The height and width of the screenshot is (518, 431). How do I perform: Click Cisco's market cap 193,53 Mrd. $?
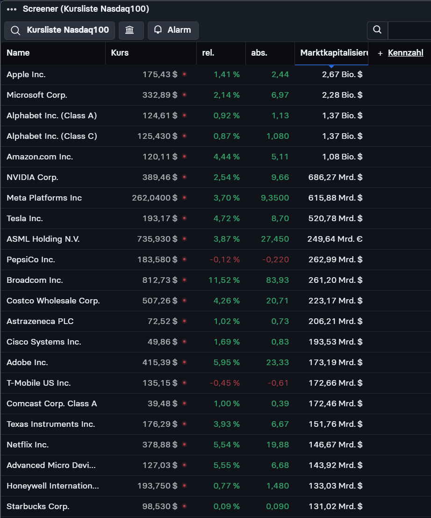pyautogui.click(x=336, y=342)
